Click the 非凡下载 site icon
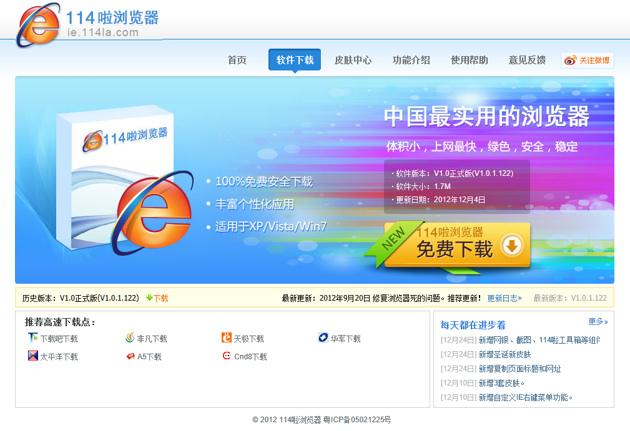Viewport: 630px width, 431px height. 130,338
